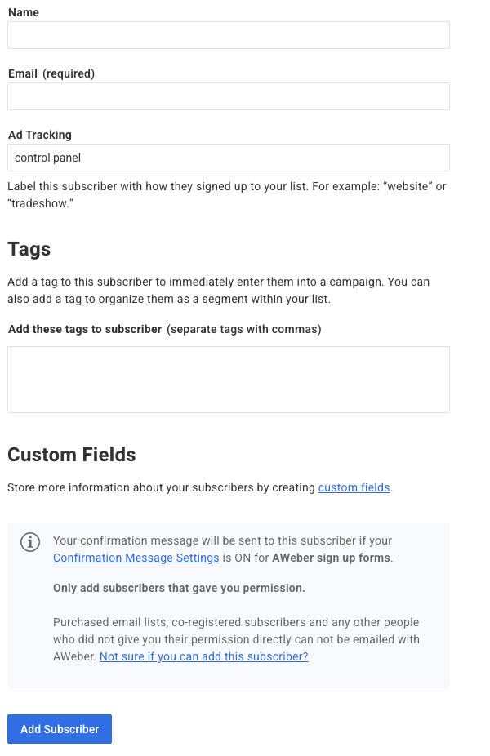Click the 'Add a tag to this subscriber' description
Image resolution: width=490 pixels, height=756 pixels.
click(x=218, y=290)
